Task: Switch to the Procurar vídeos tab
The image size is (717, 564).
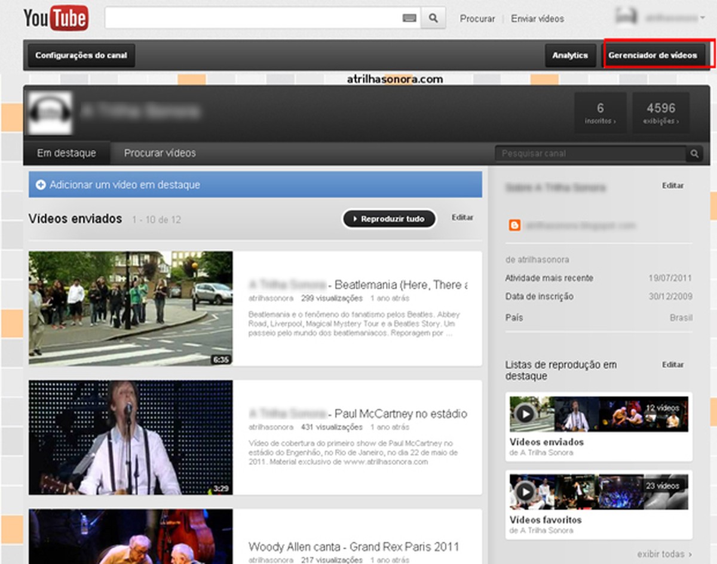Action: pos(160,153)
